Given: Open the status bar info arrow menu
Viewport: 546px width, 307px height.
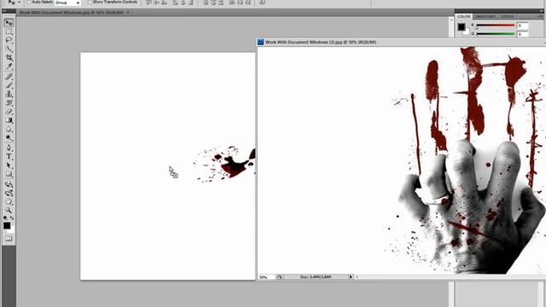Looking at the screenshot, I should pos(351,277).
